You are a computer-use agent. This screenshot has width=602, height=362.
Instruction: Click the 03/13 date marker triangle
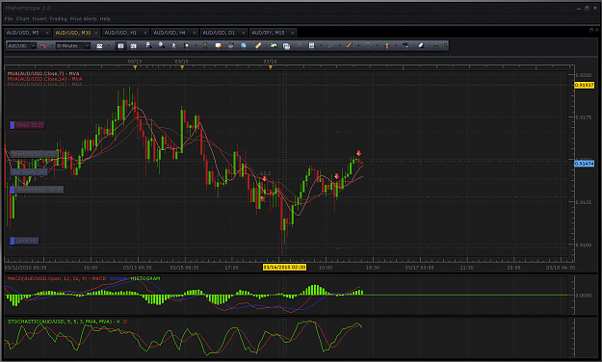tap(135, 67)
